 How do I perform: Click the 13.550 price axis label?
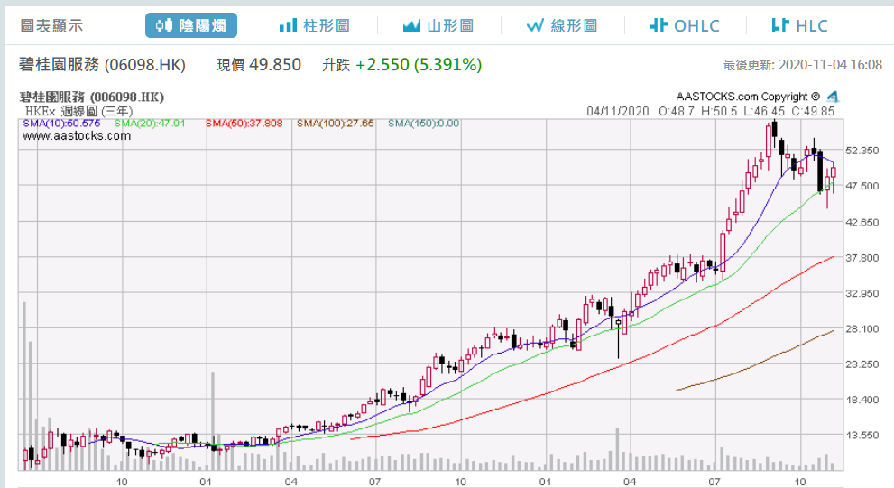(x=862, y=435)
